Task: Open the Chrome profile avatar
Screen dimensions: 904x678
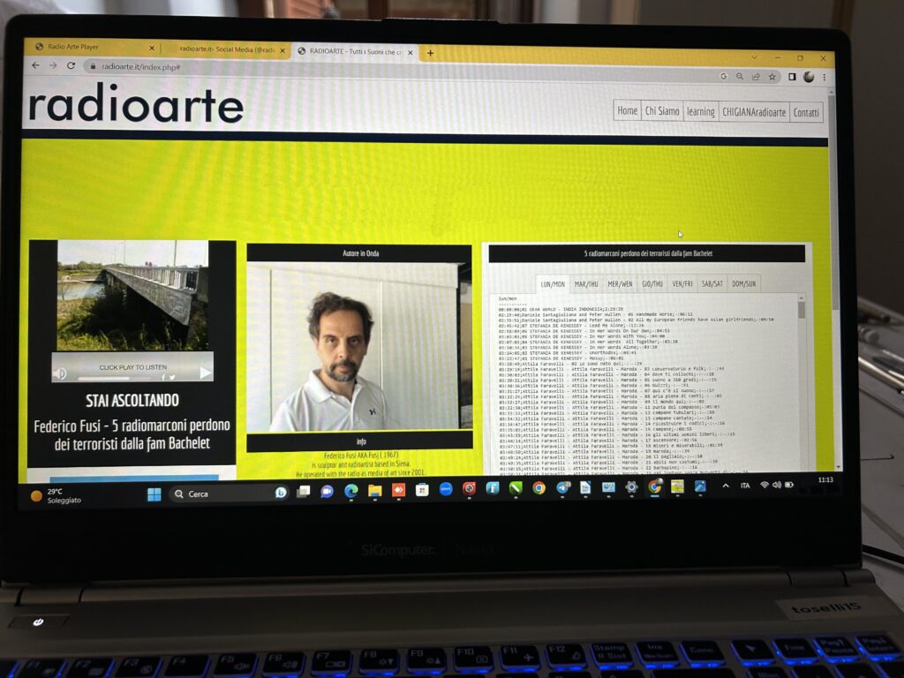Action: click(x=809, y=77)
